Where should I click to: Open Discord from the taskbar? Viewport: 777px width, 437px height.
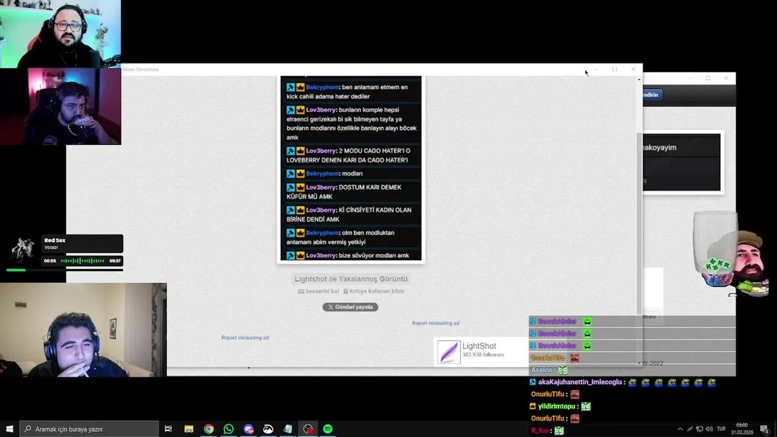point(248,429)
